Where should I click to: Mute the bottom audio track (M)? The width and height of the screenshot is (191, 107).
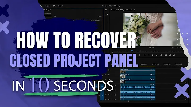[109, 100]
